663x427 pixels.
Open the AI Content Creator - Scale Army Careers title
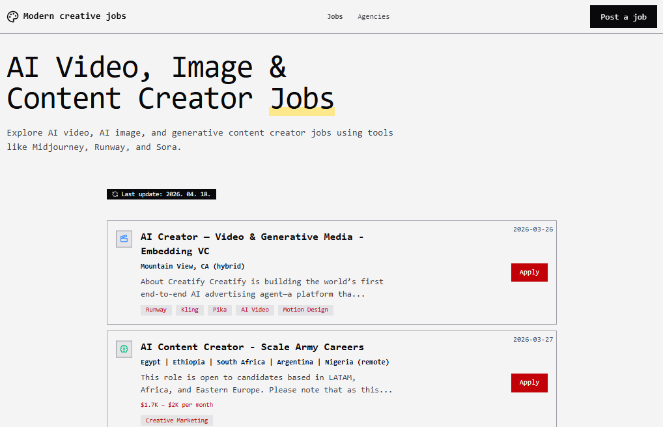[x=252, y=347]
